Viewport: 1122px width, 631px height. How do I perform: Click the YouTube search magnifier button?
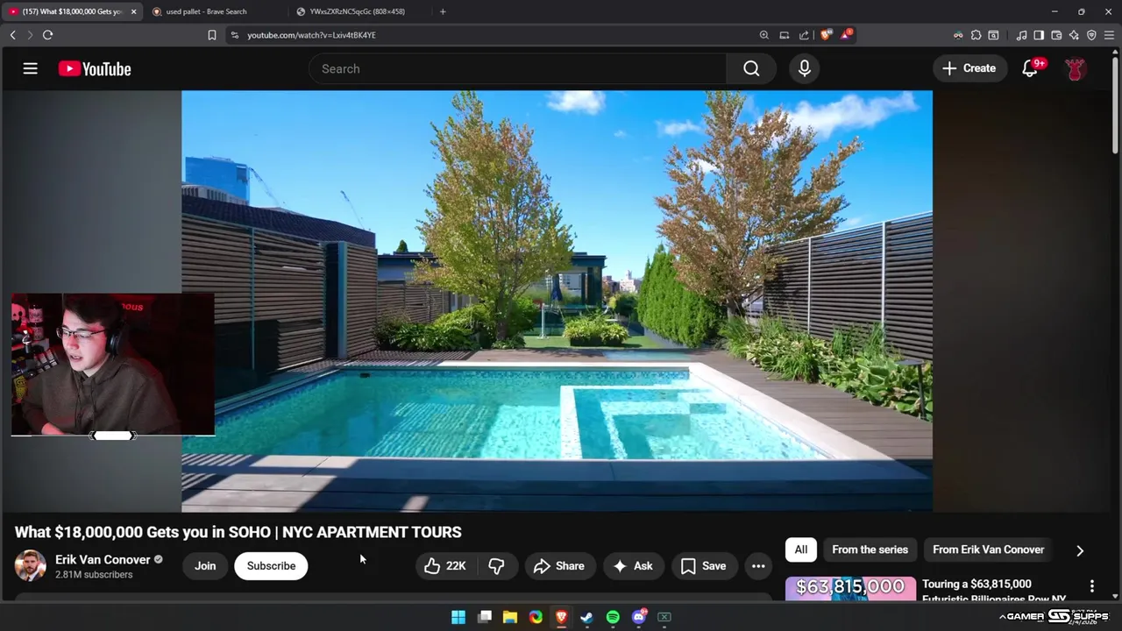(751, 68)
